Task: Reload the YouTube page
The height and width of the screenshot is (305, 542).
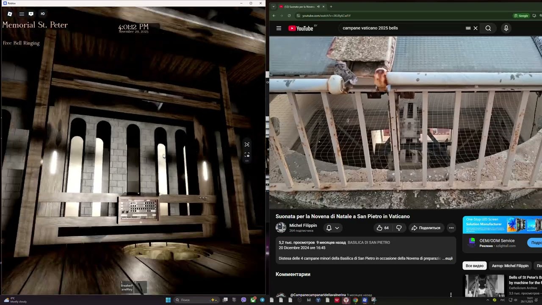Action: click(x=289, y=16)
